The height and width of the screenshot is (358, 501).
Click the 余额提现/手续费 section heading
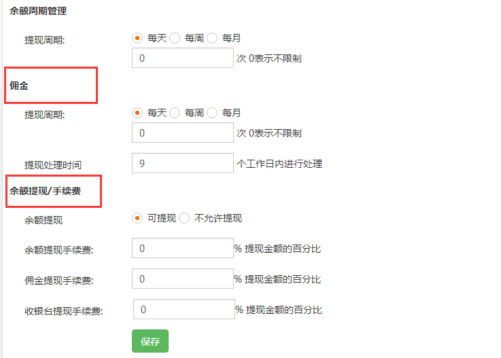click(x=45, y=191)
